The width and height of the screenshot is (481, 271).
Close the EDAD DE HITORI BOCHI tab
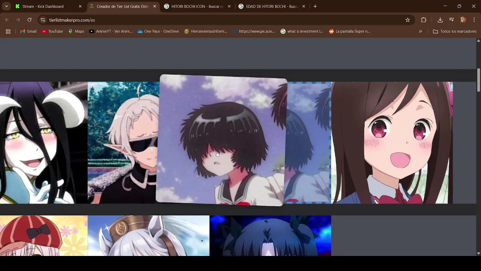(304, 6)
